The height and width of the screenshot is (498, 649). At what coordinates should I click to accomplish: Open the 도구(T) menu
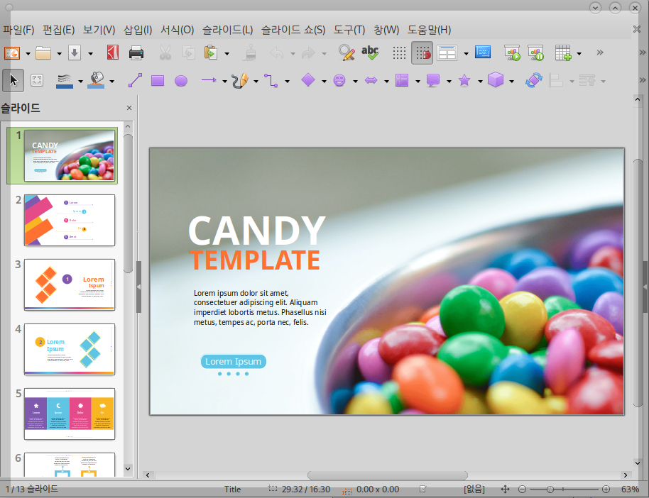tap(349, 30)
